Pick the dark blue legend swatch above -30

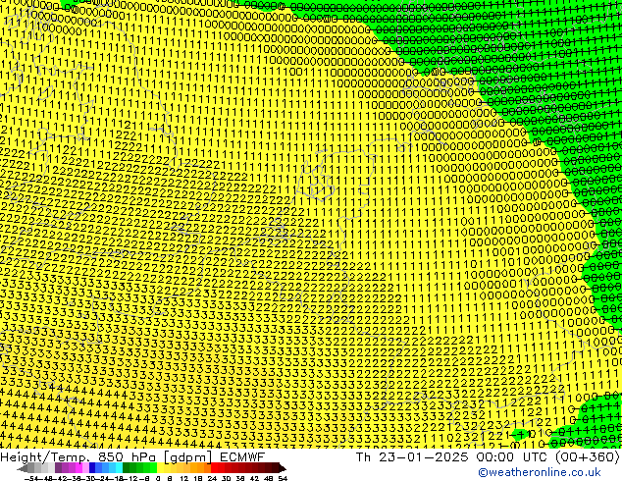point(92,468)
